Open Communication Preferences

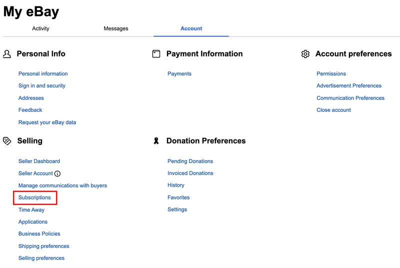click(x=350, y=98)
